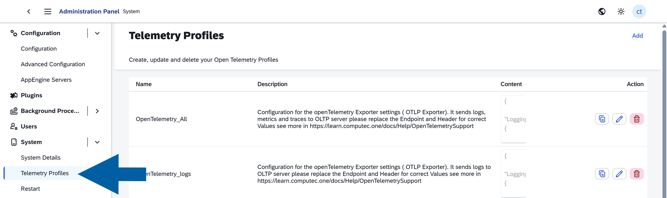The height and width of the screenshot is (198, 667).
Task: Click the back arrow in header
Action: pyautogui.click(x=29, y=11)
